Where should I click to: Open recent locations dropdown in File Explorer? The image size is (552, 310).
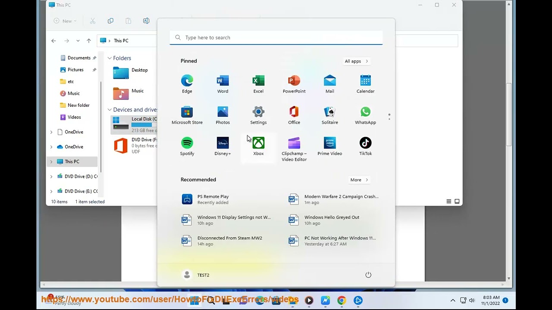point(78,40)
